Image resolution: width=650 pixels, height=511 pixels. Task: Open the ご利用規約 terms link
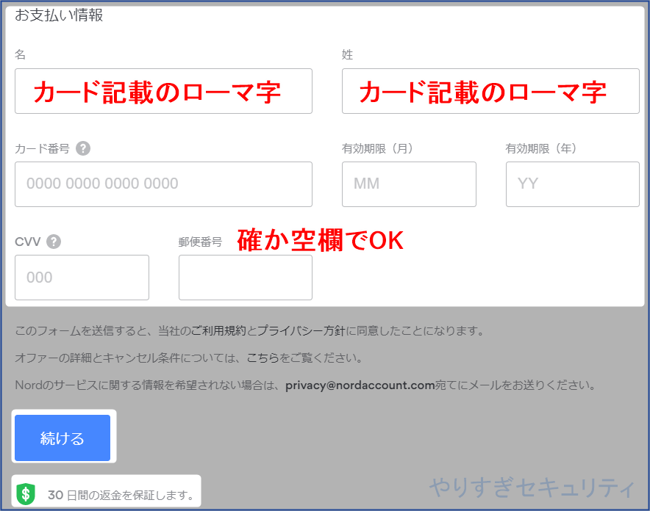pyautogui.click(x=218, y=330)
